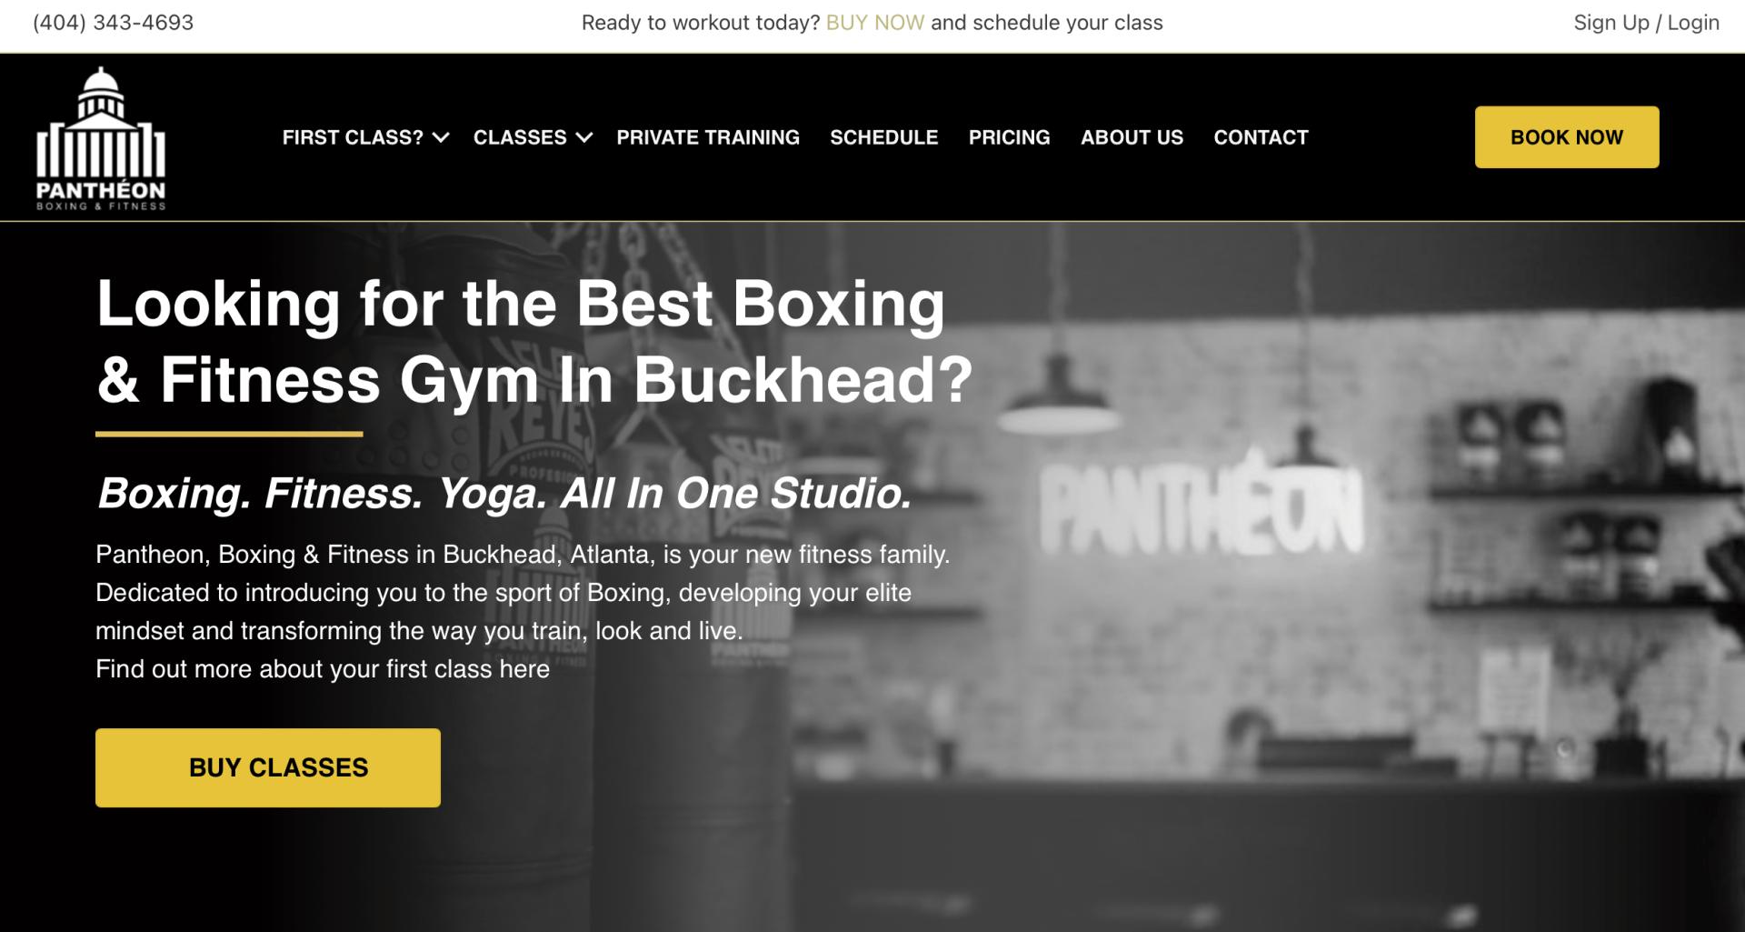The image size is (1745, 932).
Task: Click the Buy Classes button
Action: click(x=268, y=767)
